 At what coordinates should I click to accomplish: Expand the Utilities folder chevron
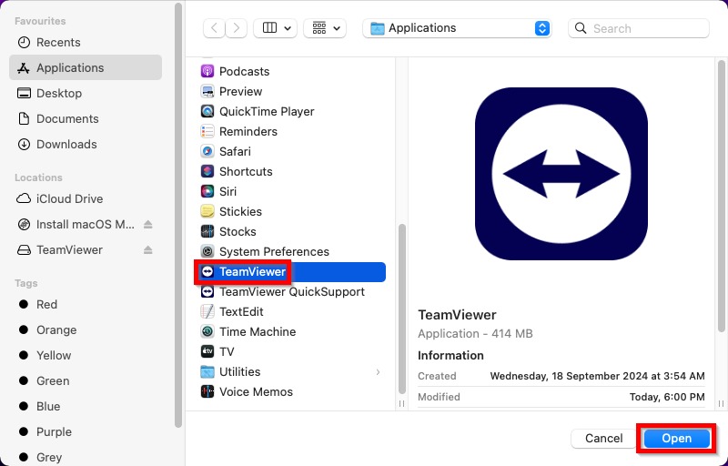[378, 372]
